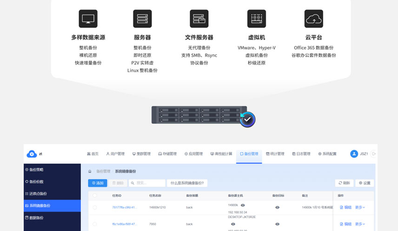398x231 pixels.
Task: Click the 云平台 cloud upload icon
Action: [313, 19]
